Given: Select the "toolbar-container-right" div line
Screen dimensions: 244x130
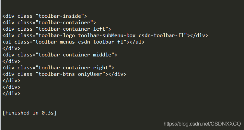Looking at the screenshot, I should 58,68.
